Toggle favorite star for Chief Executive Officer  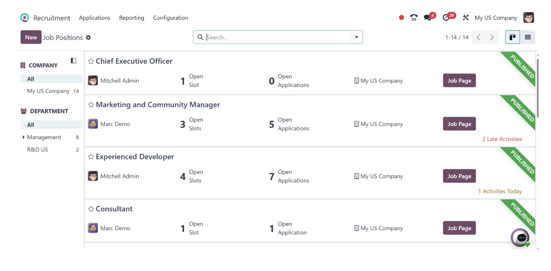pyautogui.click(x=91, y=61)
